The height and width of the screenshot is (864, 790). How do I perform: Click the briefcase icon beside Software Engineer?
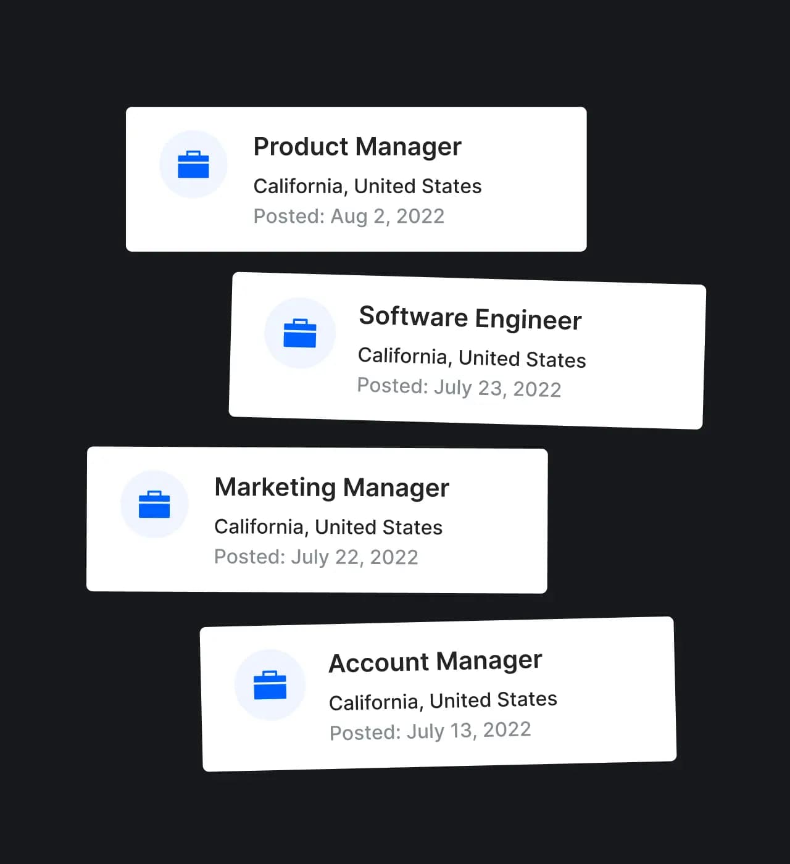[x=300, y=333]
